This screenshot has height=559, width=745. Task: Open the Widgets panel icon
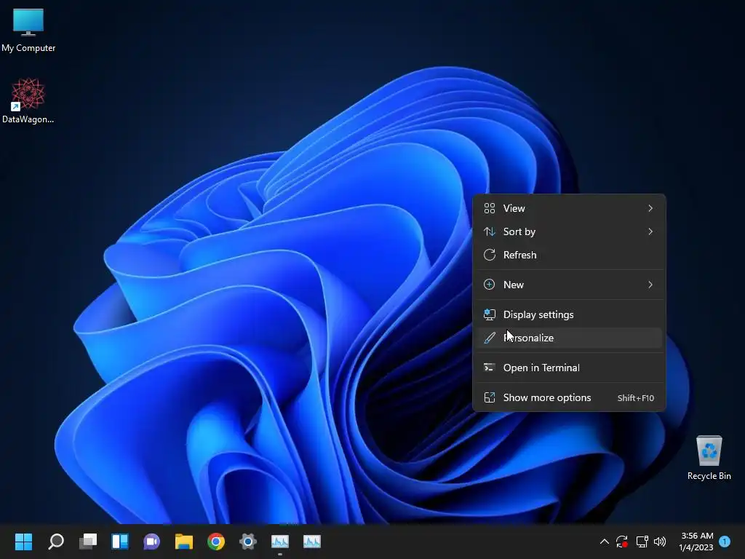[x=120, y=542]
